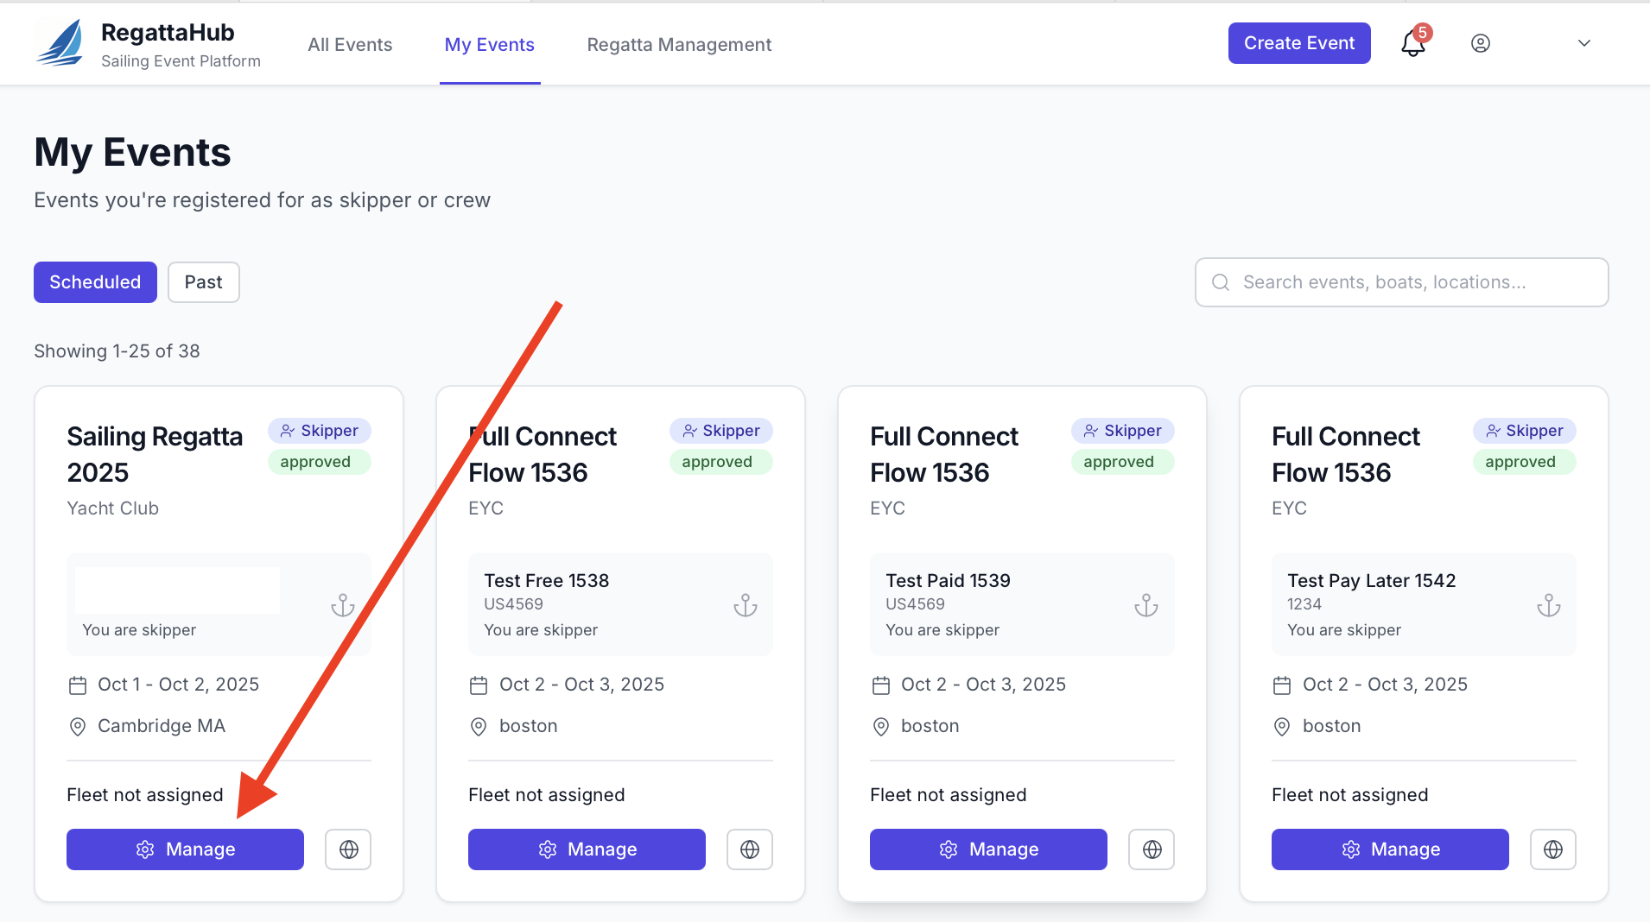Screen dimensions: 1650x922
Task: Click the anchor icon on Test Free 1538
Action: coord(745,604)
